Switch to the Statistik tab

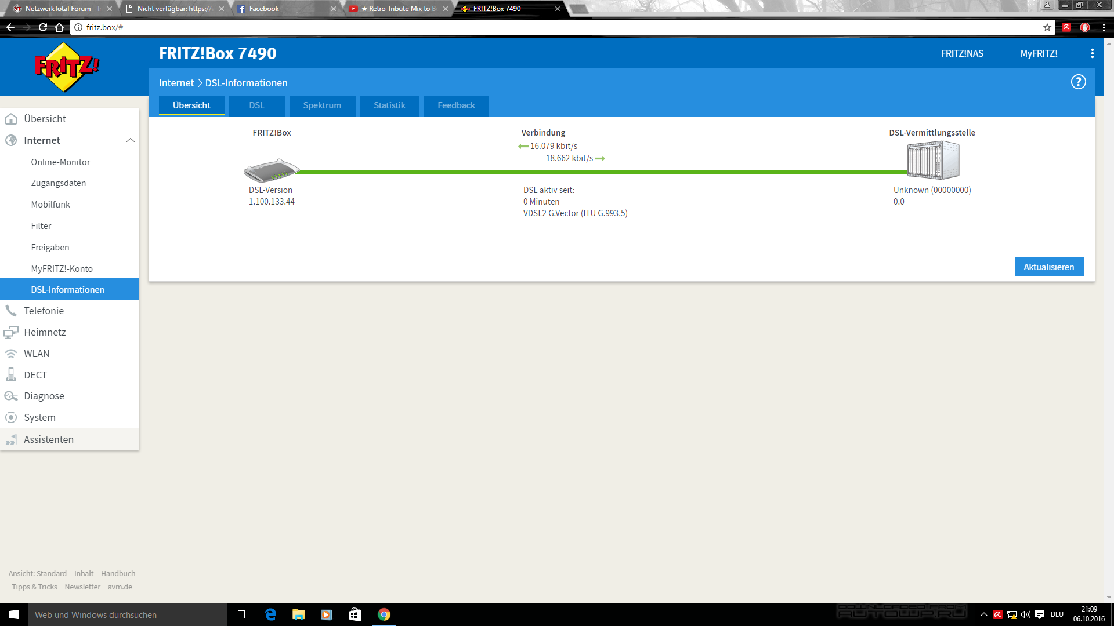coord(389,105)
